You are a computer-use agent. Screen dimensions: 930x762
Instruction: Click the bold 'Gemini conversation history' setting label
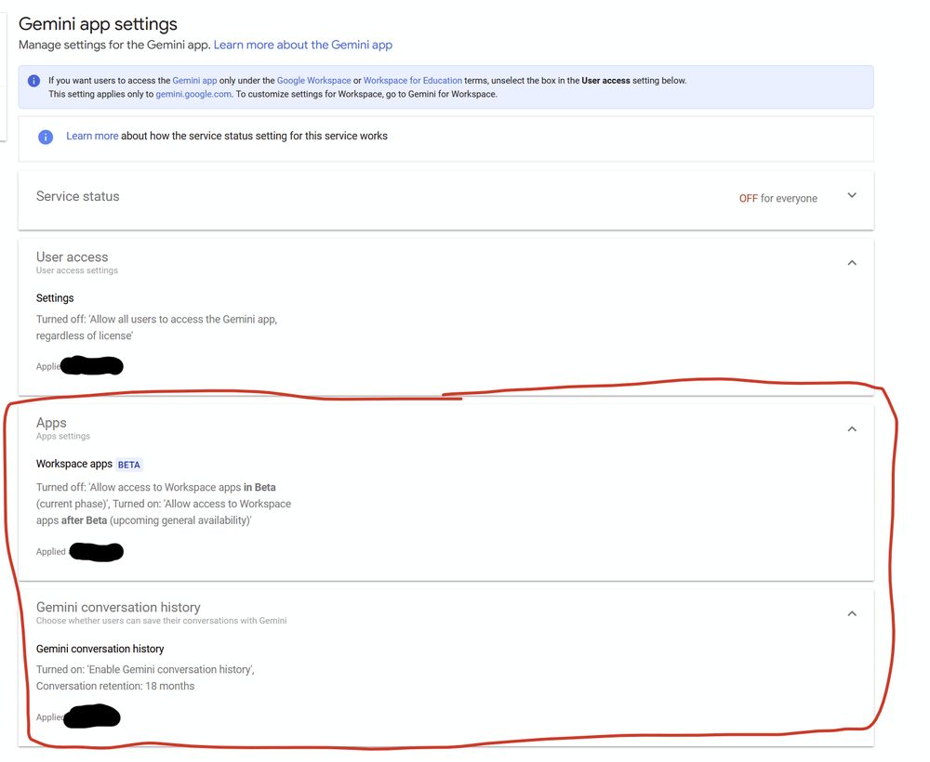coord(100,649)
